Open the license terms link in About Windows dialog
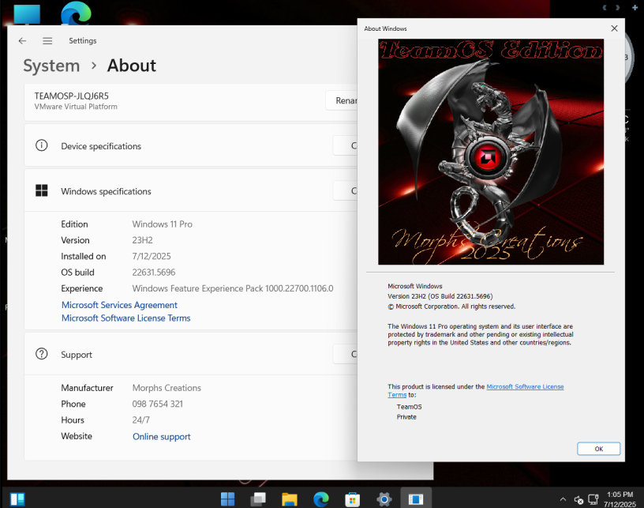The width and height of the screenshot is (644, 508). tap(525, 387)
